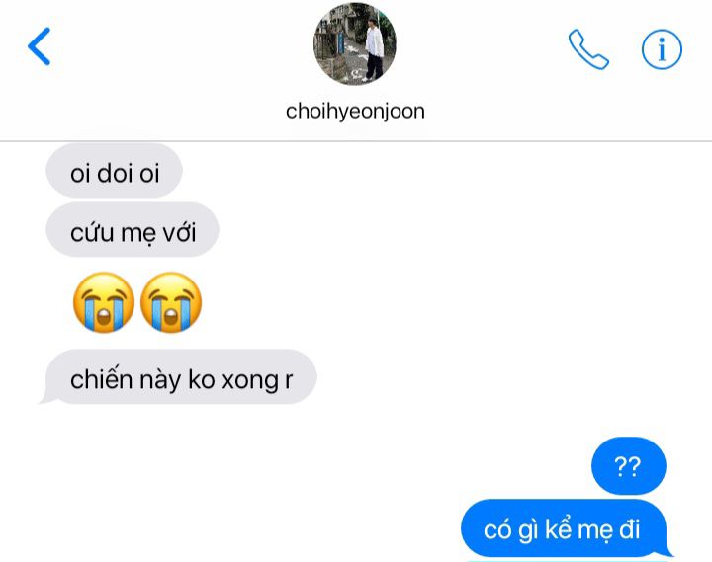
Task: Tap the word "với" in second grey bubble
Action: point(179,232)
